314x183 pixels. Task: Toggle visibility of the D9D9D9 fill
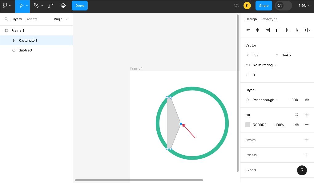point(297,125)
